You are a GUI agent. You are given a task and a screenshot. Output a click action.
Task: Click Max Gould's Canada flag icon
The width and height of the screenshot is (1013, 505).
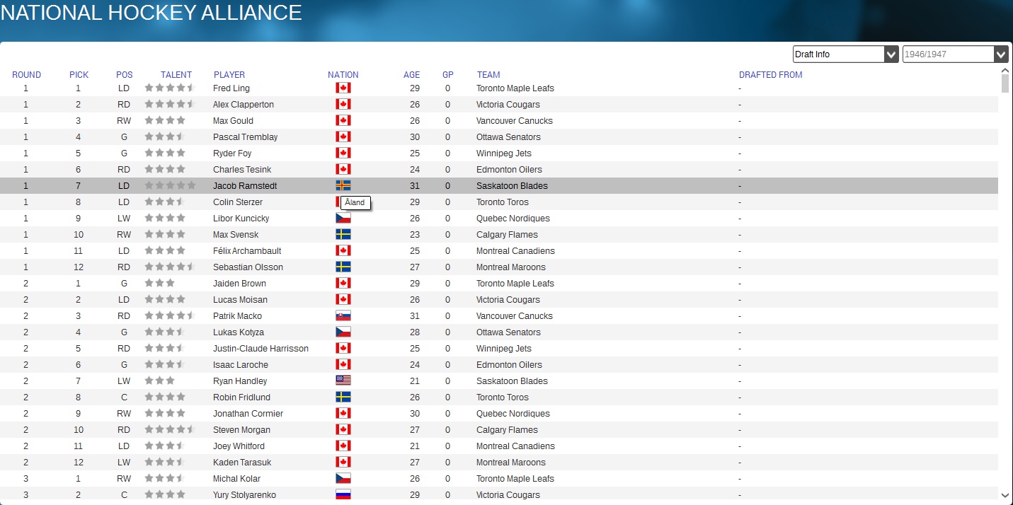[x=343, y=121]
